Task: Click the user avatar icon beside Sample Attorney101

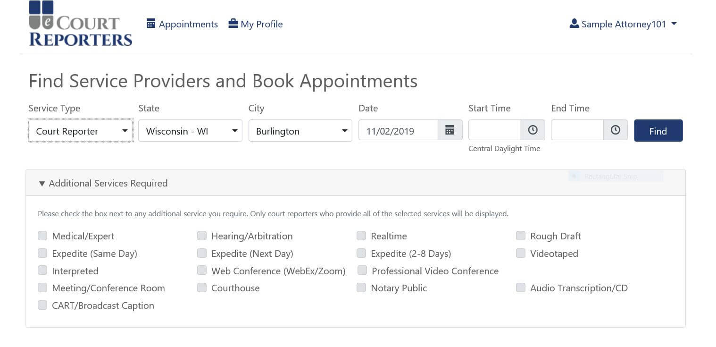Action: pyautogui.click(x=574, y=24)
